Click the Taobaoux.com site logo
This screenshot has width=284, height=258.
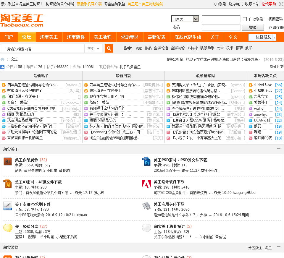22,21
